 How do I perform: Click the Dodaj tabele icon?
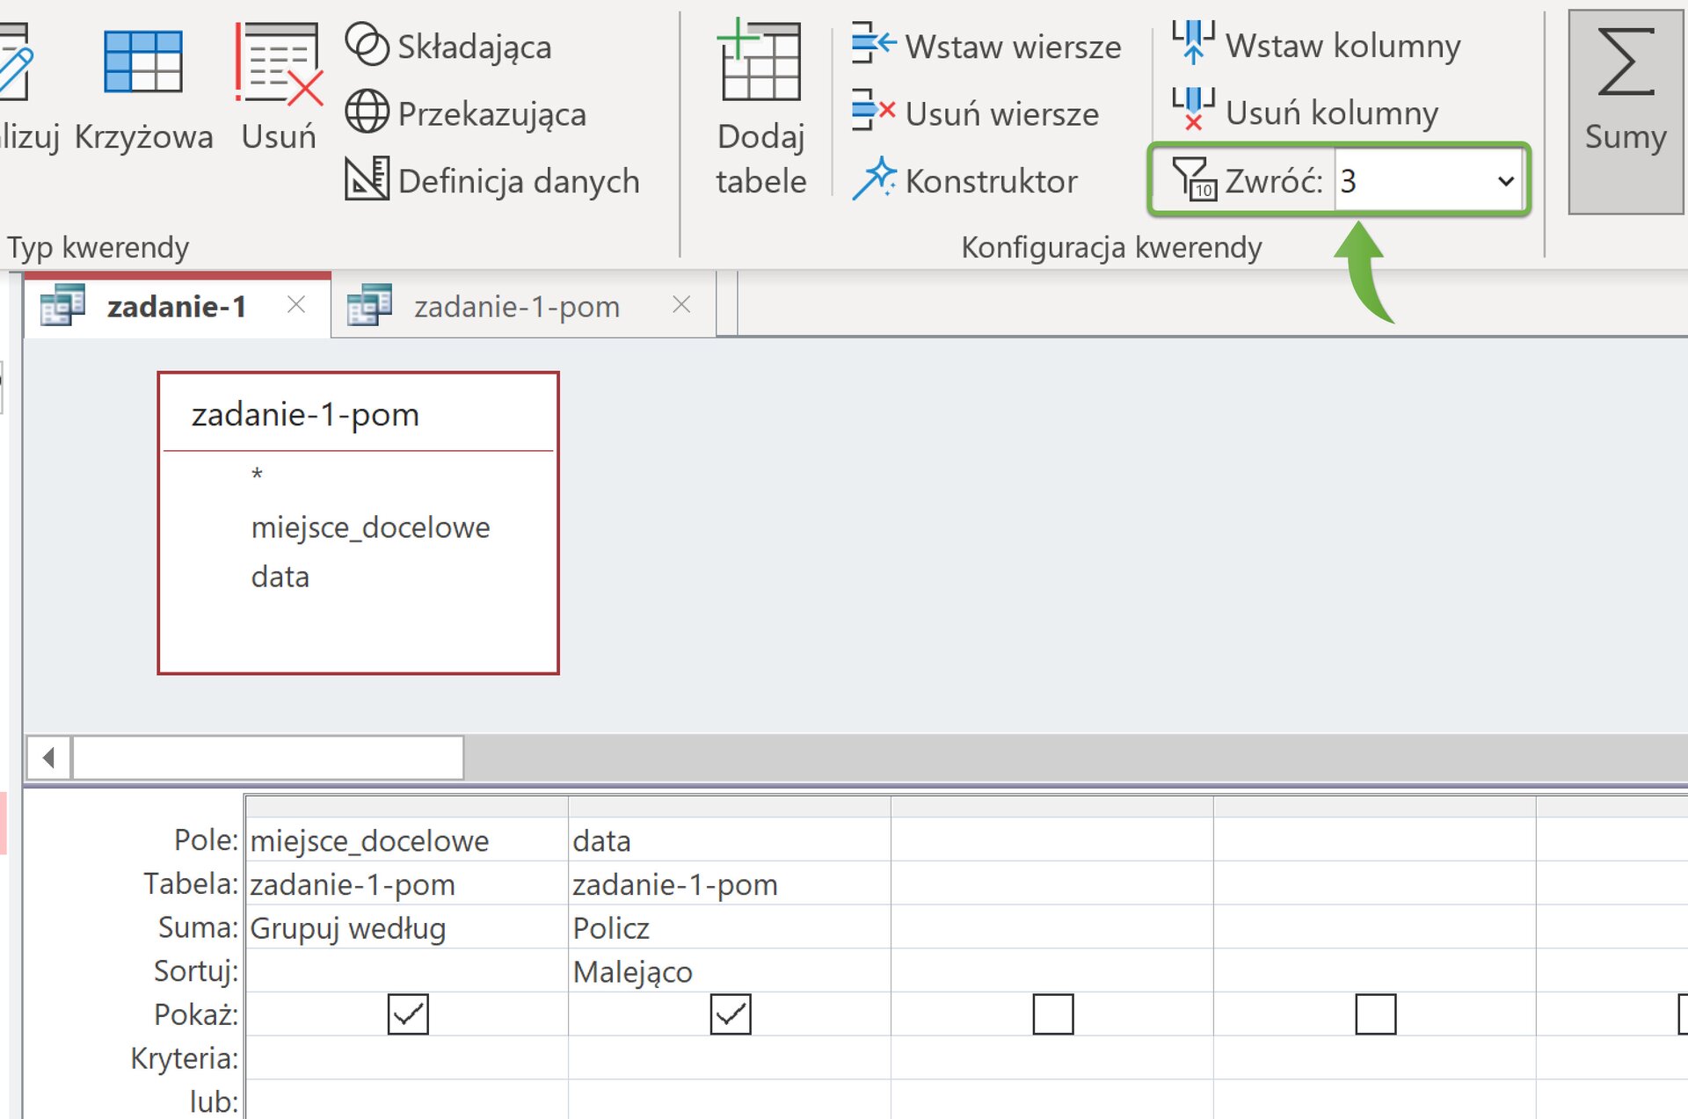(x=760, y=63)
